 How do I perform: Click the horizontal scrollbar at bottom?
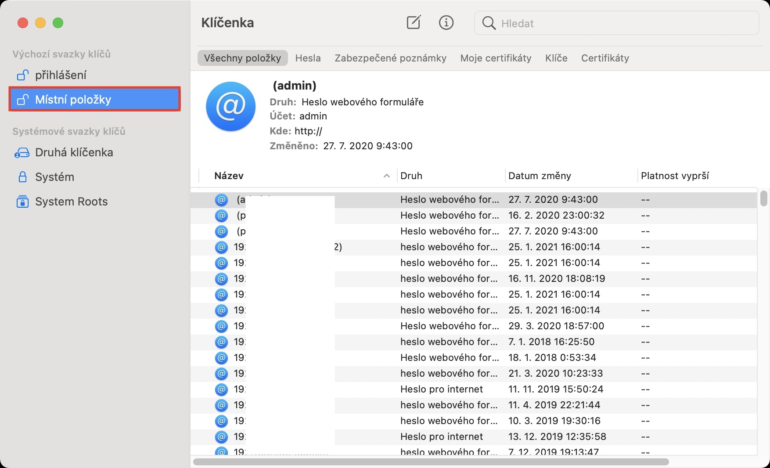430,462
